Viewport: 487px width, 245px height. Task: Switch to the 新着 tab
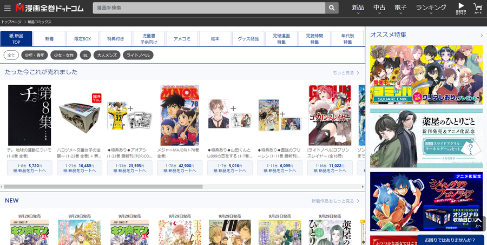point(49,39)
